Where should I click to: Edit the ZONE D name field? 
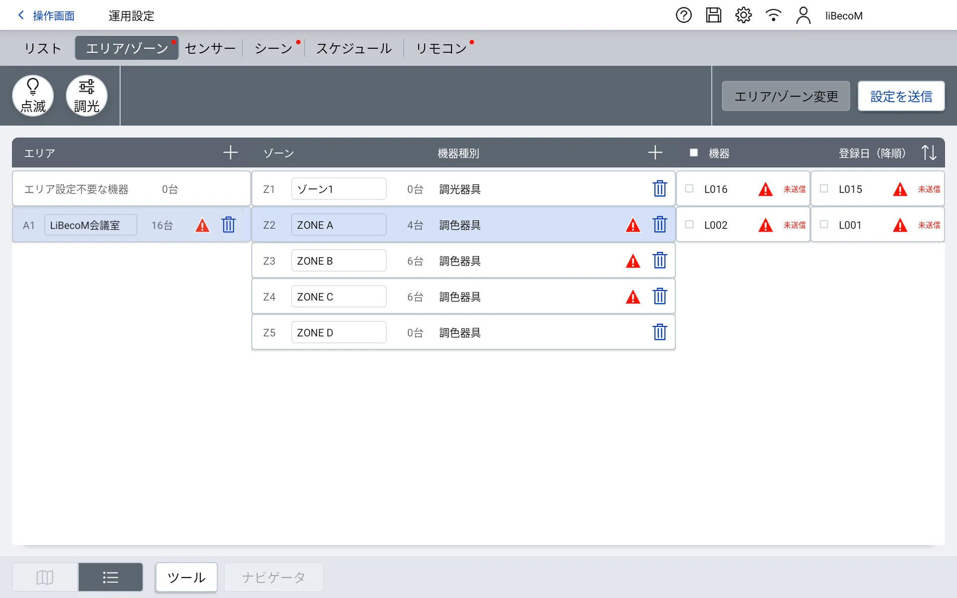(x=338, y=332)
